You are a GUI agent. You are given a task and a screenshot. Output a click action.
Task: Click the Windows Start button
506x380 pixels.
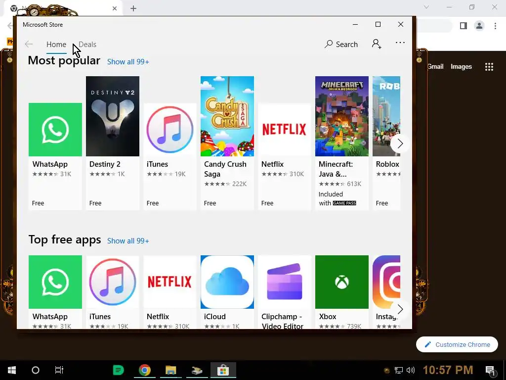tap(12, 370)
